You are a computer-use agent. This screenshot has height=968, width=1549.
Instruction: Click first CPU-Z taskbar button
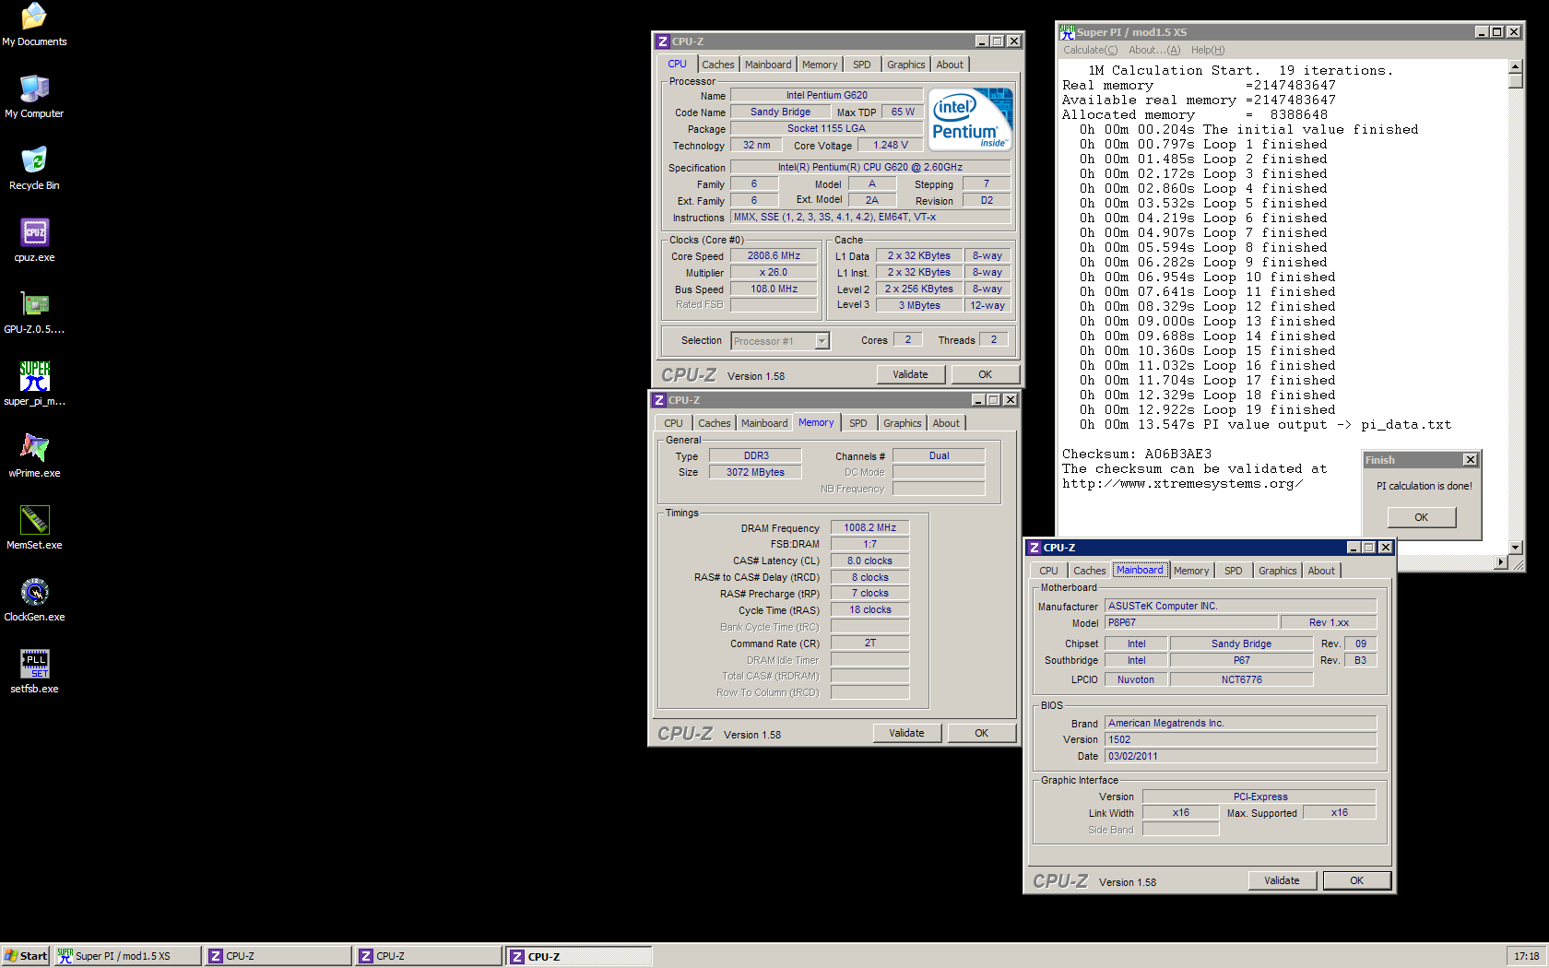pyautogui.click(x=278, y=956)
